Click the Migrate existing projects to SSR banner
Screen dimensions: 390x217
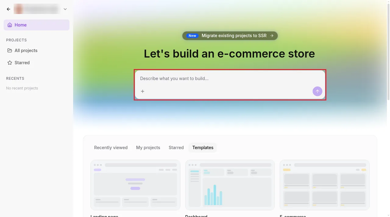pyautogui.click(x=230, y=36)
